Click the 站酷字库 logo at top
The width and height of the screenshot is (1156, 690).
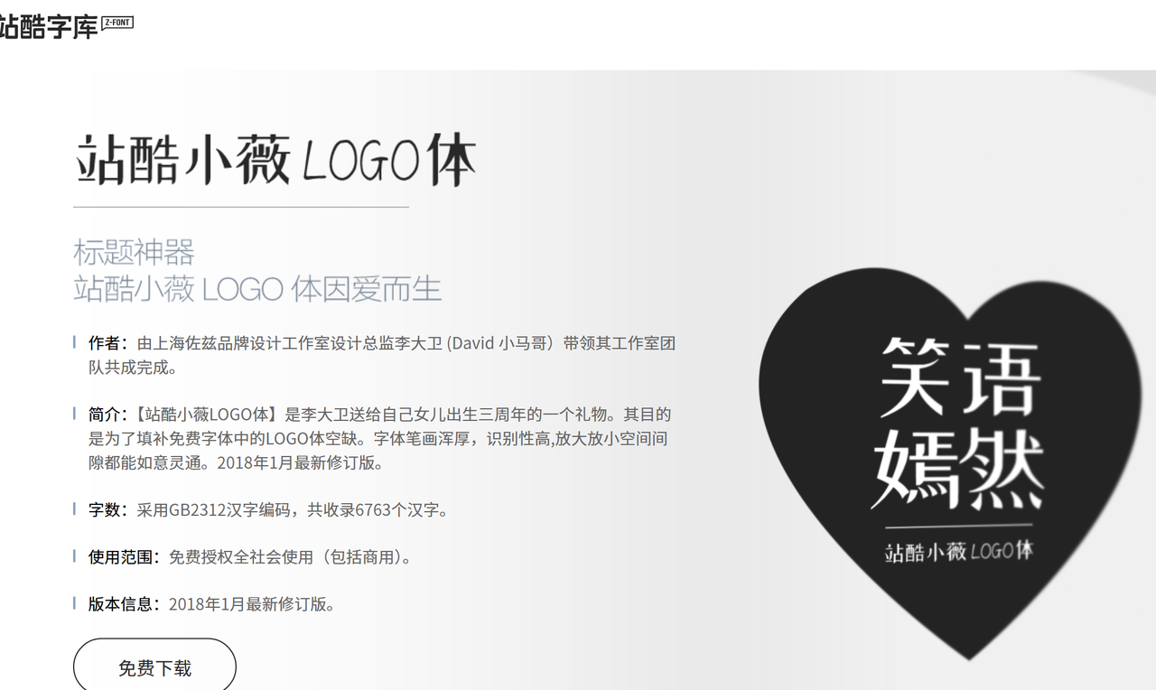(x=49, y=26)
